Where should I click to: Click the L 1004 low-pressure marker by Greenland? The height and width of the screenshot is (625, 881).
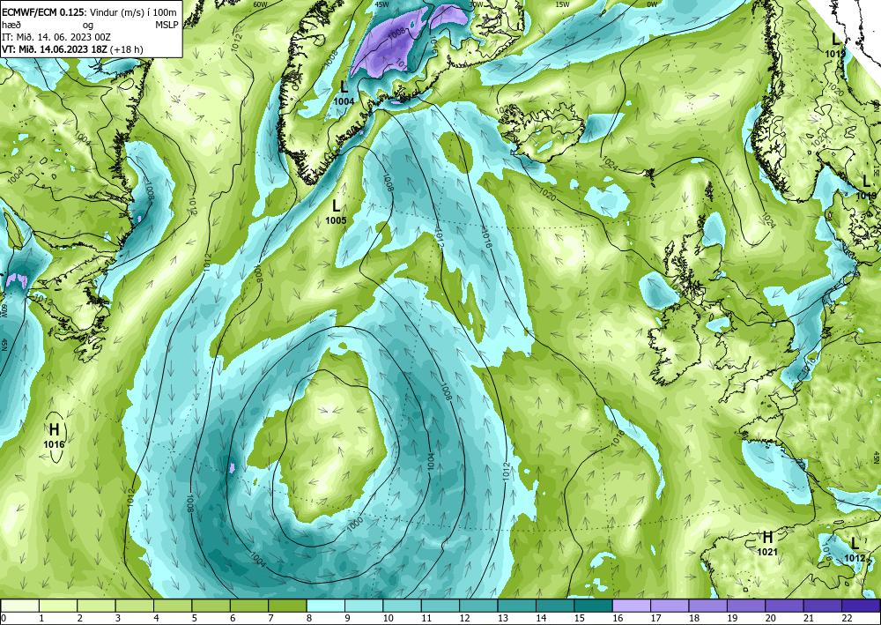(x=344, y=93)
